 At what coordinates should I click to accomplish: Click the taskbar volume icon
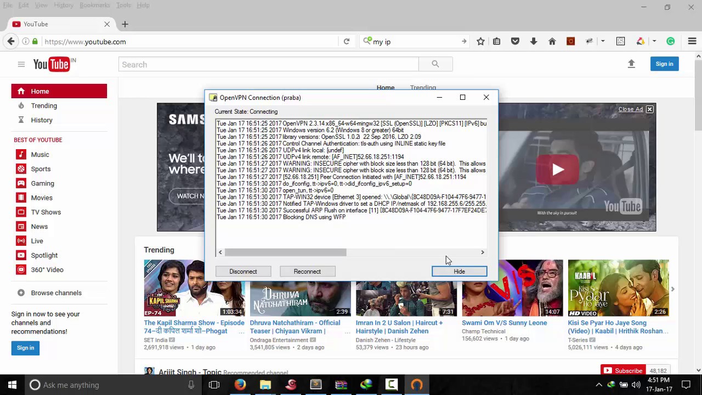click(636, 385)
